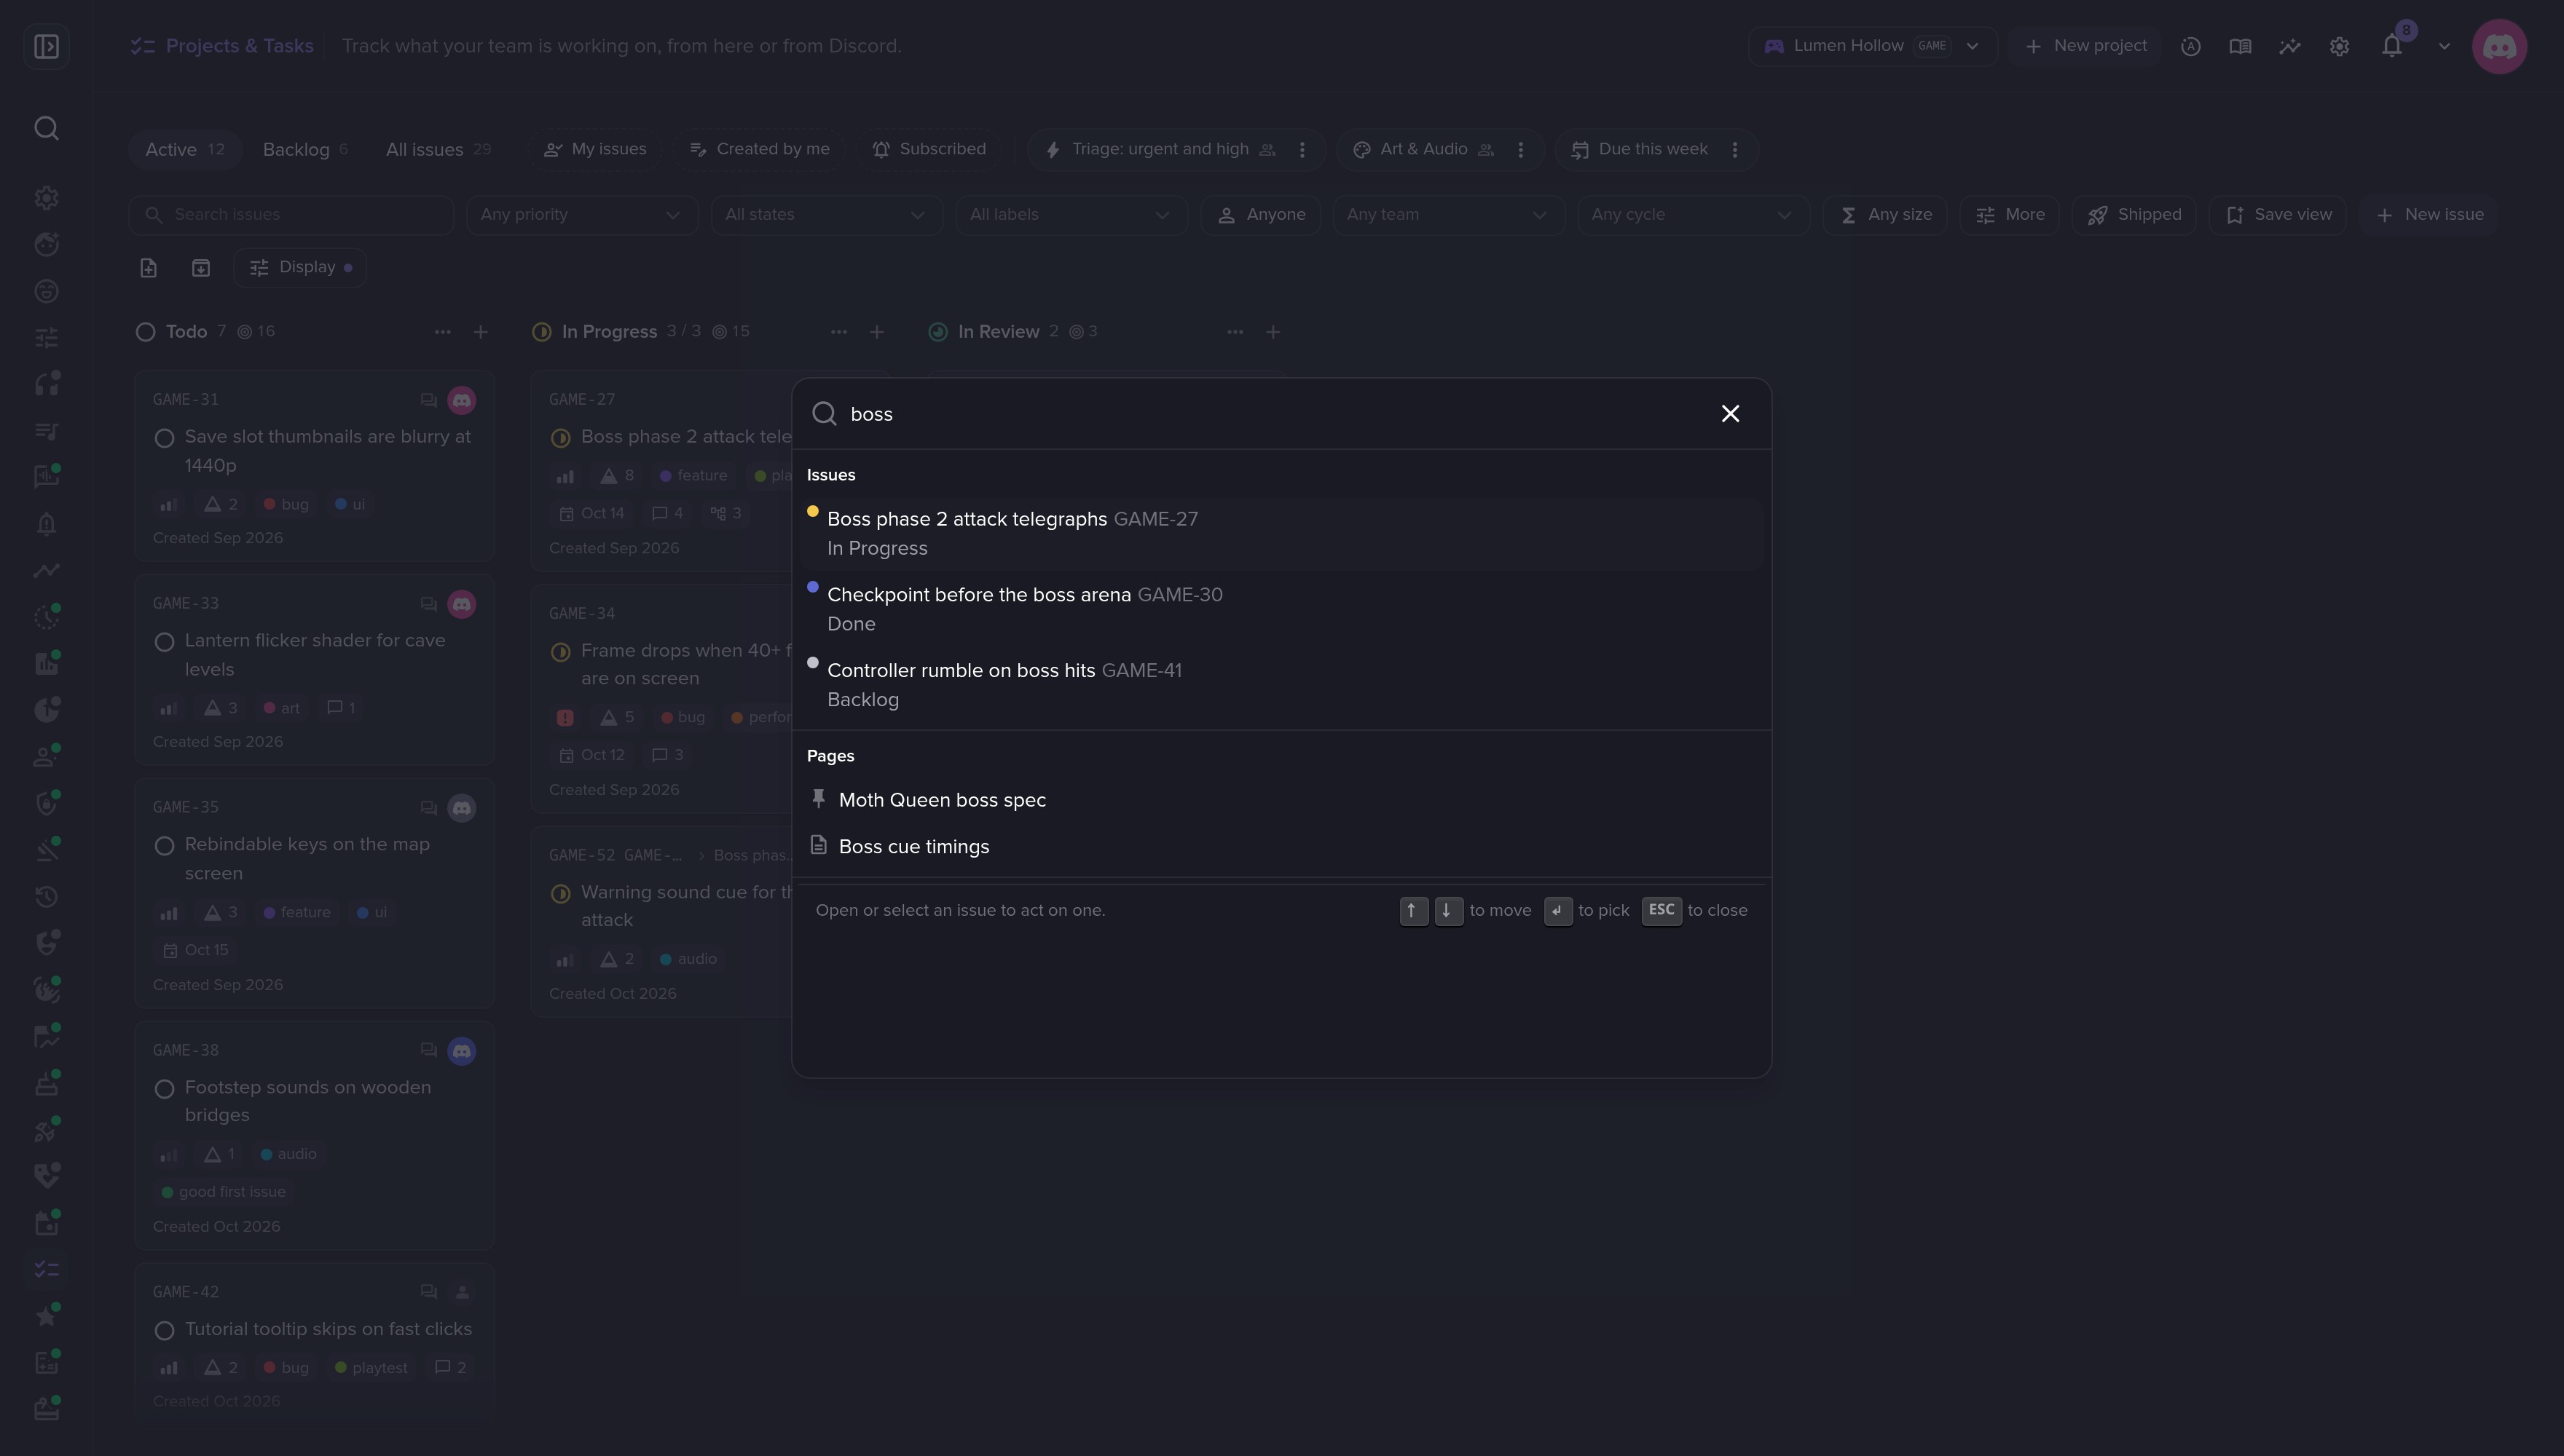
Task: Open the analytics trend icon in top bar
Action: [2290, 46]
